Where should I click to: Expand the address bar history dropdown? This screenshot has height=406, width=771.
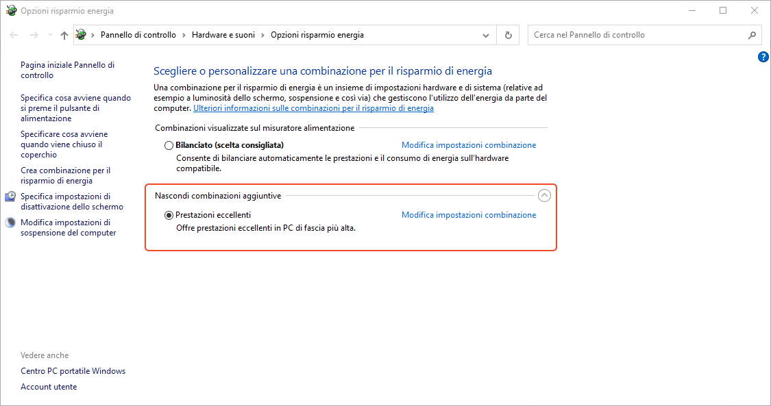click(486, 36)
